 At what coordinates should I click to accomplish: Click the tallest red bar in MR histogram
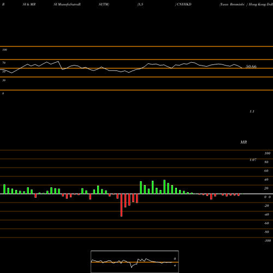[x=121, y=205]
